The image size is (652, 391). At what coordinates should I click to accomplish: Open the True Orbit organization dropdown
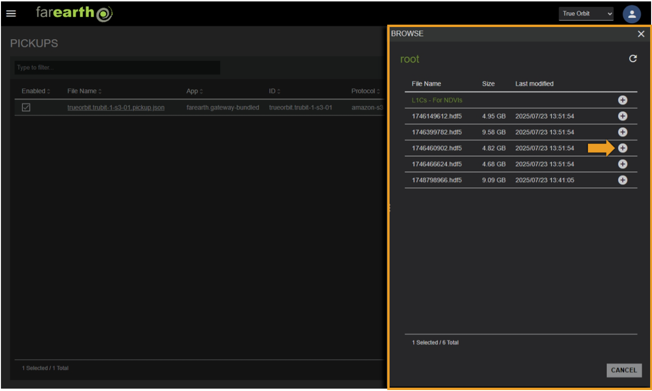[x=586, y=14]
